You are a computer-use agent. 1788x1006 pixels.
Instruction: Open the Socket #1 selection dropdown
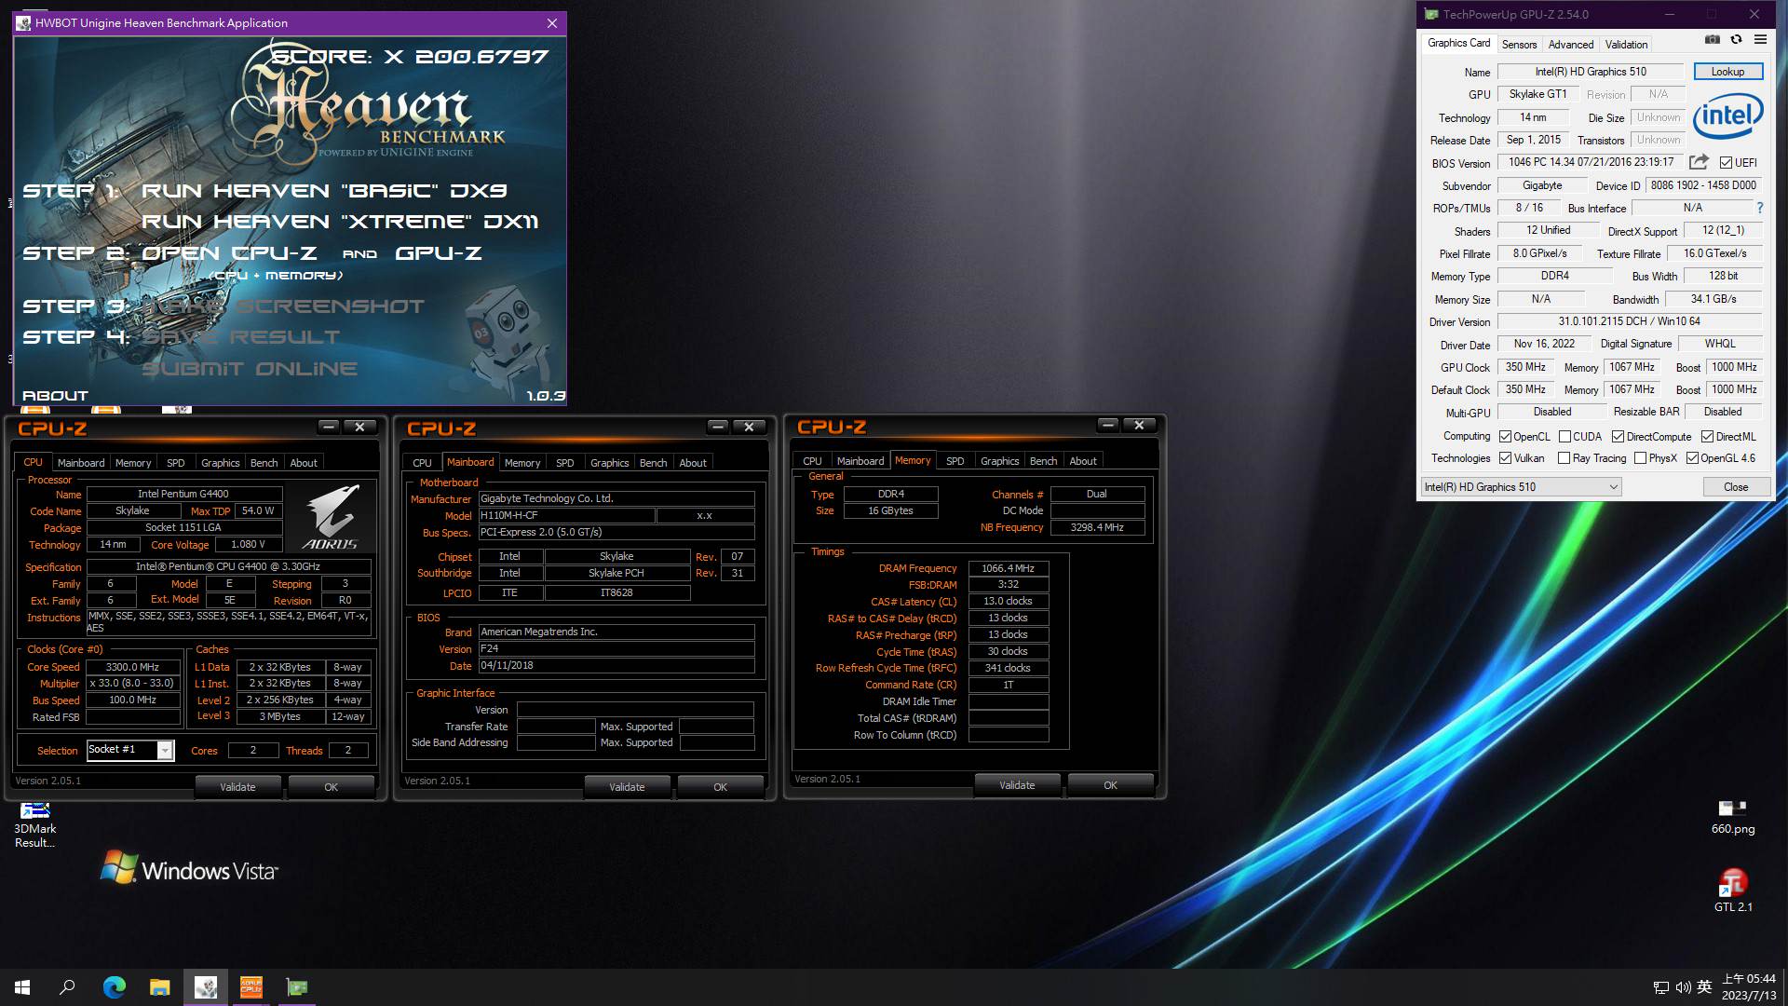tap(129, 750)
